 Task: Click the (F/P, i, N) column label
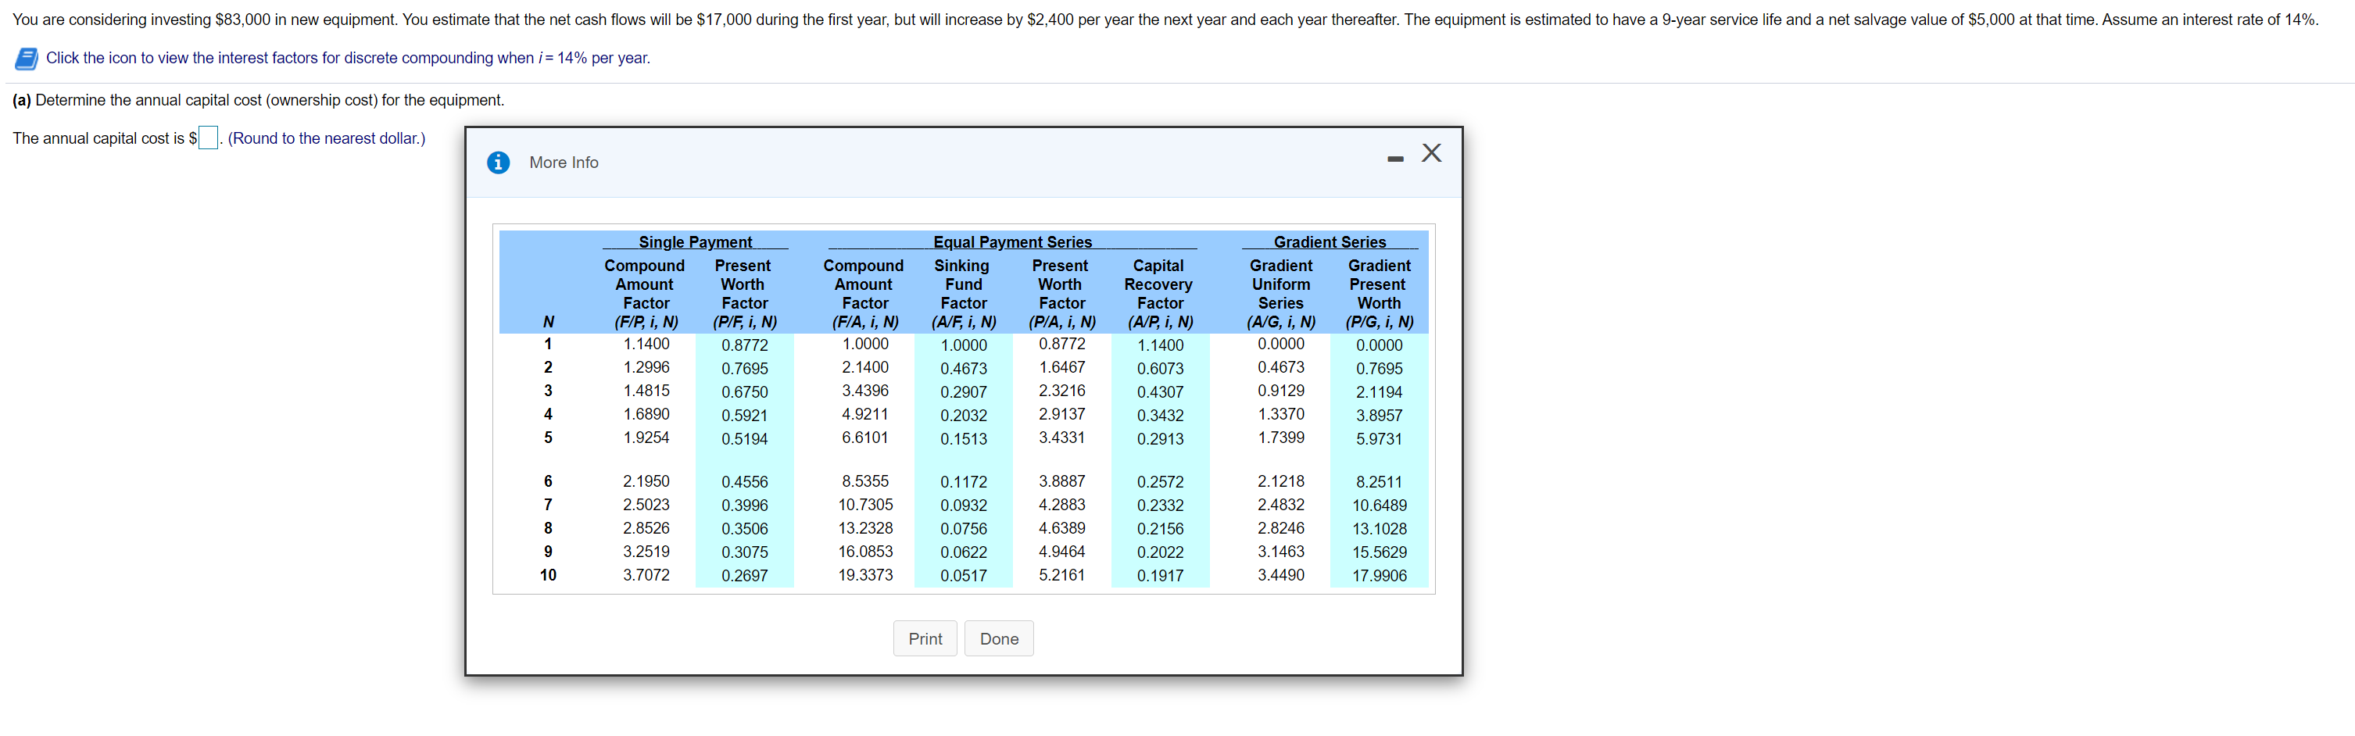[x=646, y=322]
